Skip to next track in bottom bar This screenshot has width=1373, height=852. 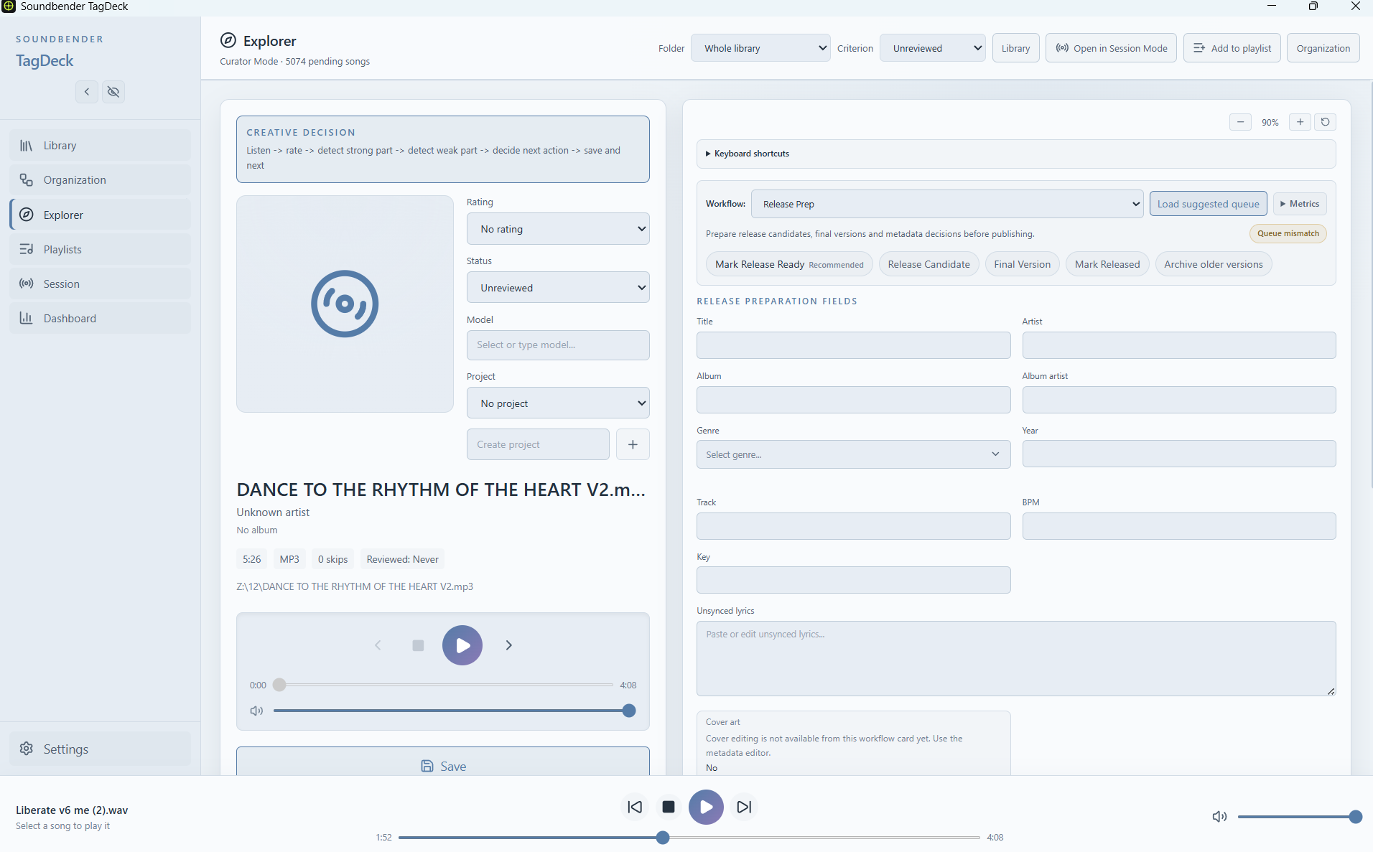[744, 807]
